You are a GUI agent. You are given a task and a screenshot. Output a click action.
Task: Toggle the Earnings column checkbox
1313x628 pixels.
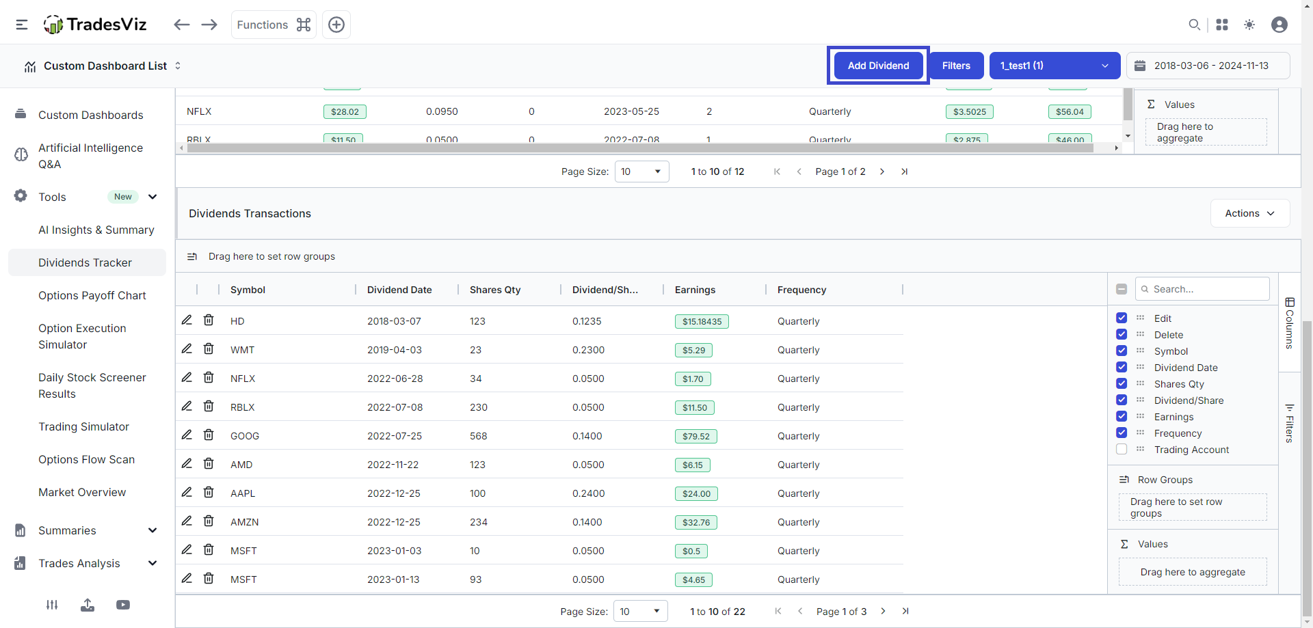coord(1122,416)
